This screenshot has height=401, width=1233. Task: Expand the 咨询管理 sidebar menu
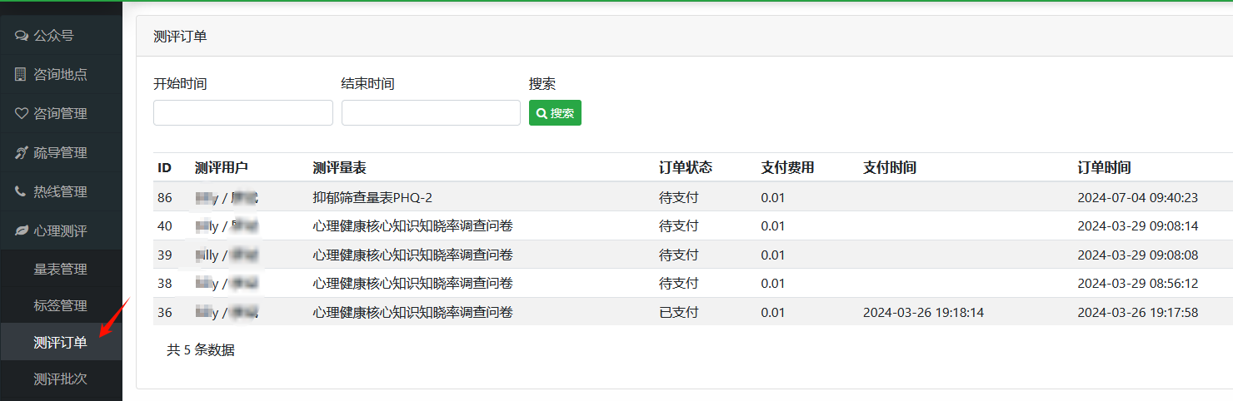pos(61,113)
